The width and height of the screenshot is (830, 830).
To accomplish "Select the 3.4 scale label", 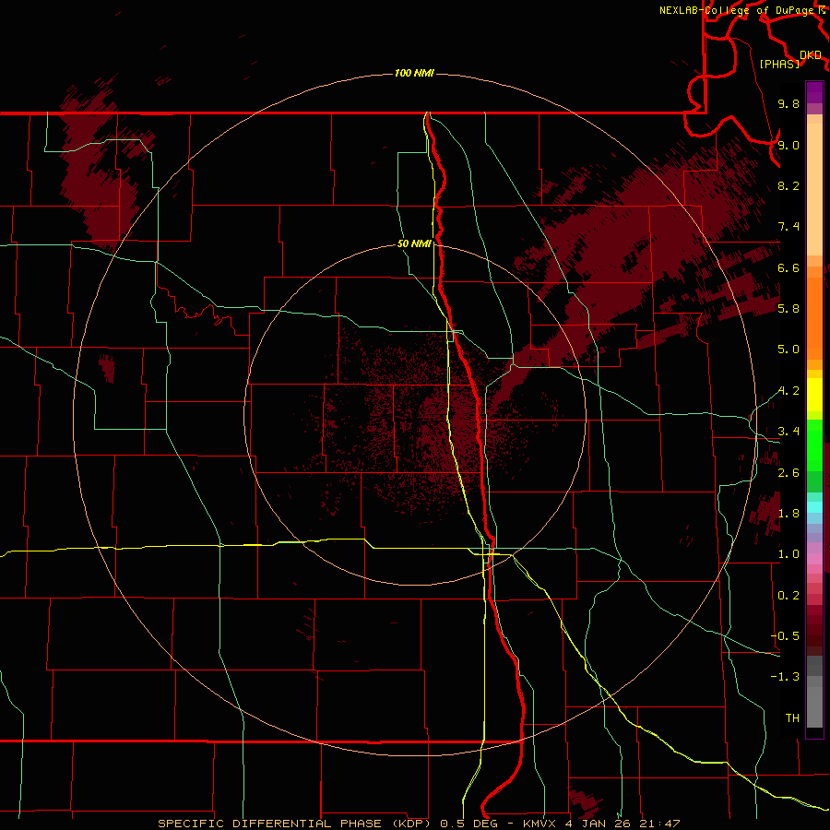I will [788, 431].
